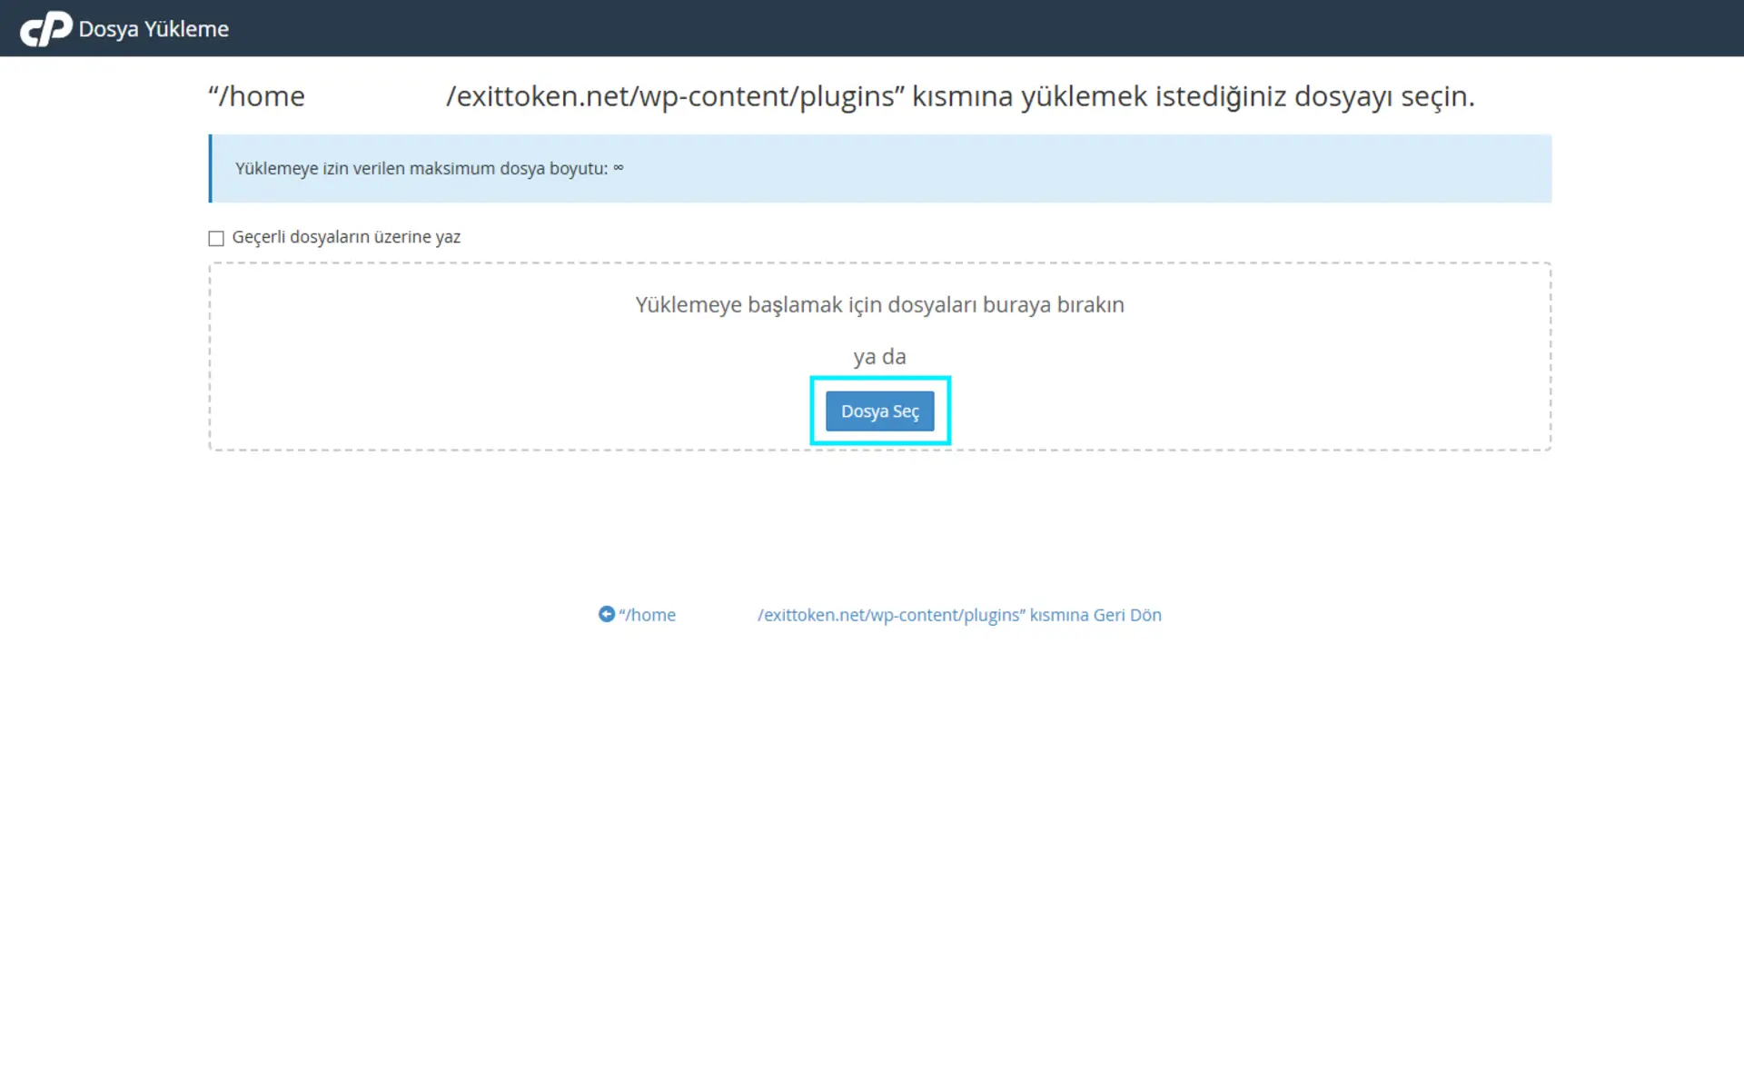Enable Geçerli dosyaların üzerine yaz checkbox
The height and width of the screenshot is (1090, 1744).
click(x=216, y=238)
